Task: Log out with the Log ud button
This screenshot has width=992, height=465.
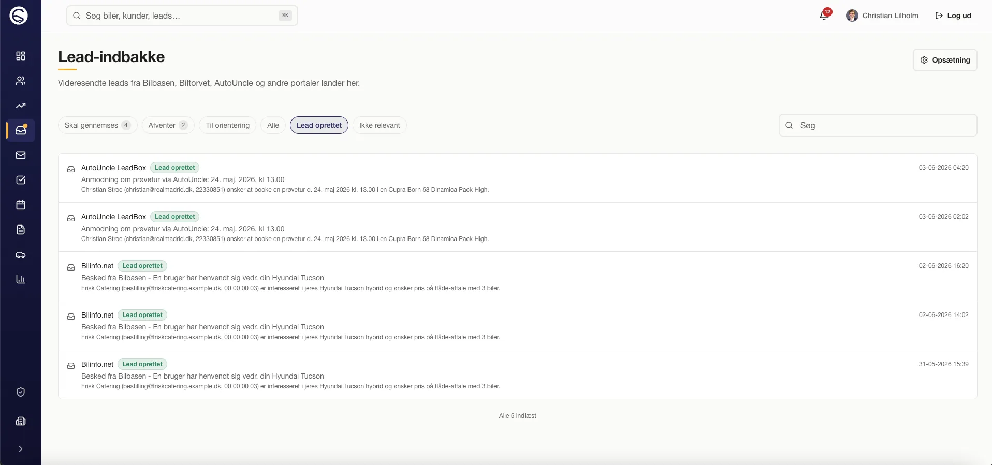Action: (953, 16)
